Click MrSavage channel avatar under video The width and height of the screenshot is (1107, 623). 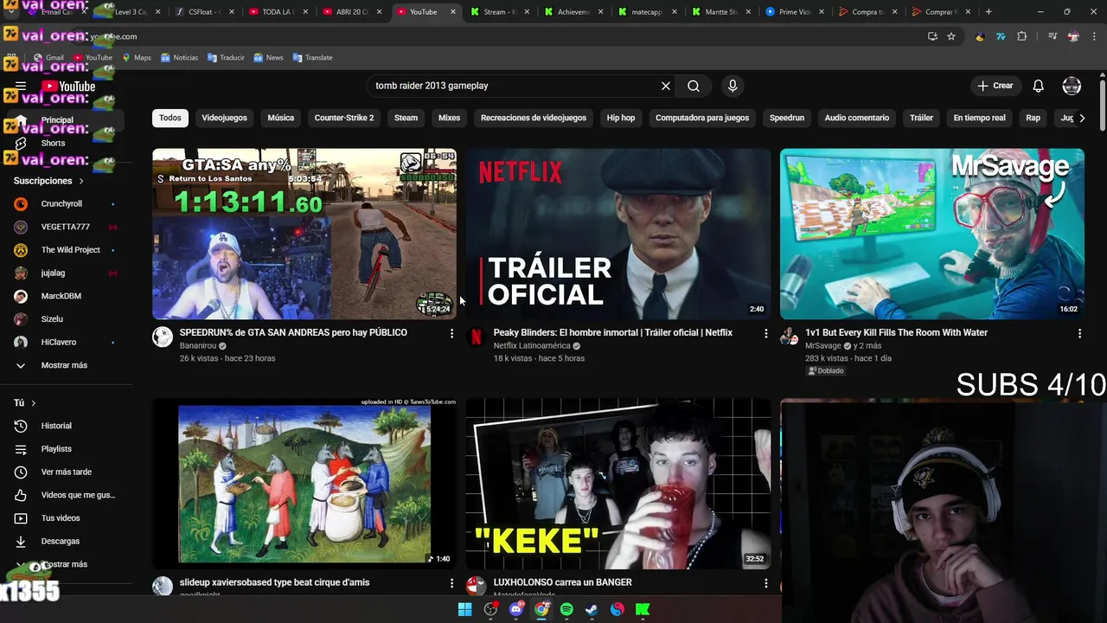790,337
